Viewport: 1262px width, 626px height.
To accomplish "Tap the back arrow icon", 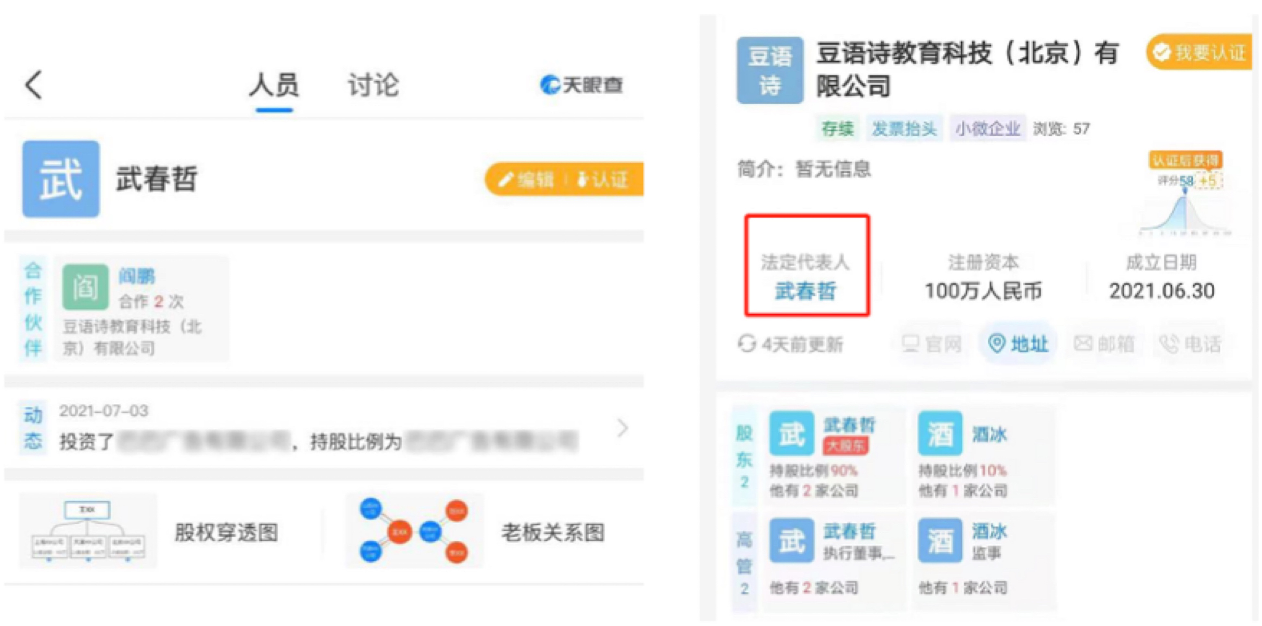I will 33,85.
